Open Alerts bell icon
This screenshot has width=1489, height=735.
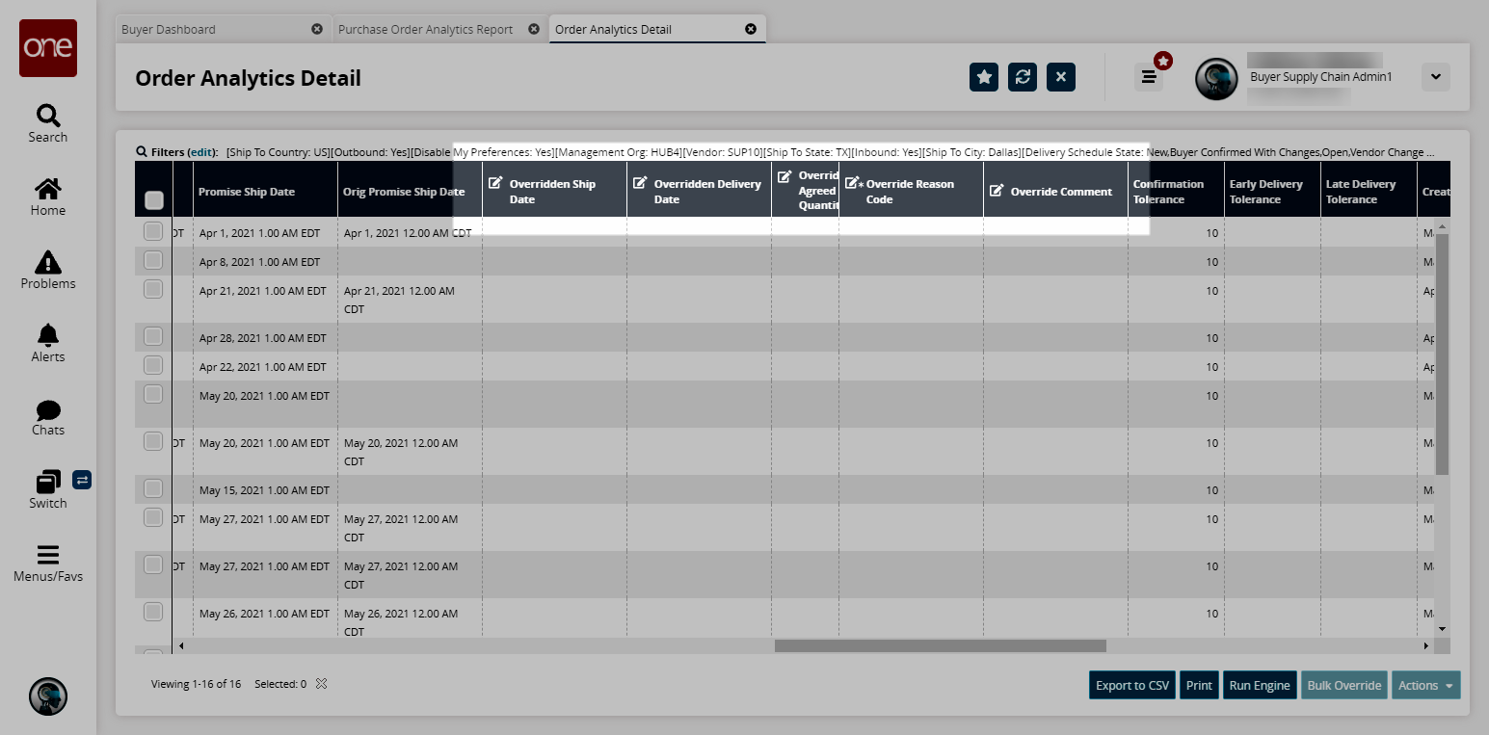(47, 343)
